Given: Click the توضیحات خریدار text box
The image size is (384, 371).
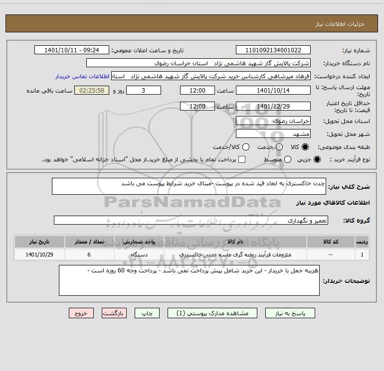Looking at the screenshot, I should 189,280.
